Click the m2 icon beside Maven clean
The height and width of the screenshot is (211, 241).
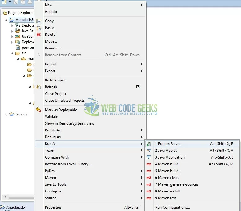149,178
